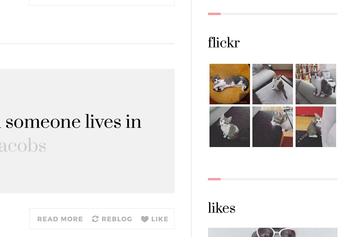Click the reblog arrows icon

point(95,219)
